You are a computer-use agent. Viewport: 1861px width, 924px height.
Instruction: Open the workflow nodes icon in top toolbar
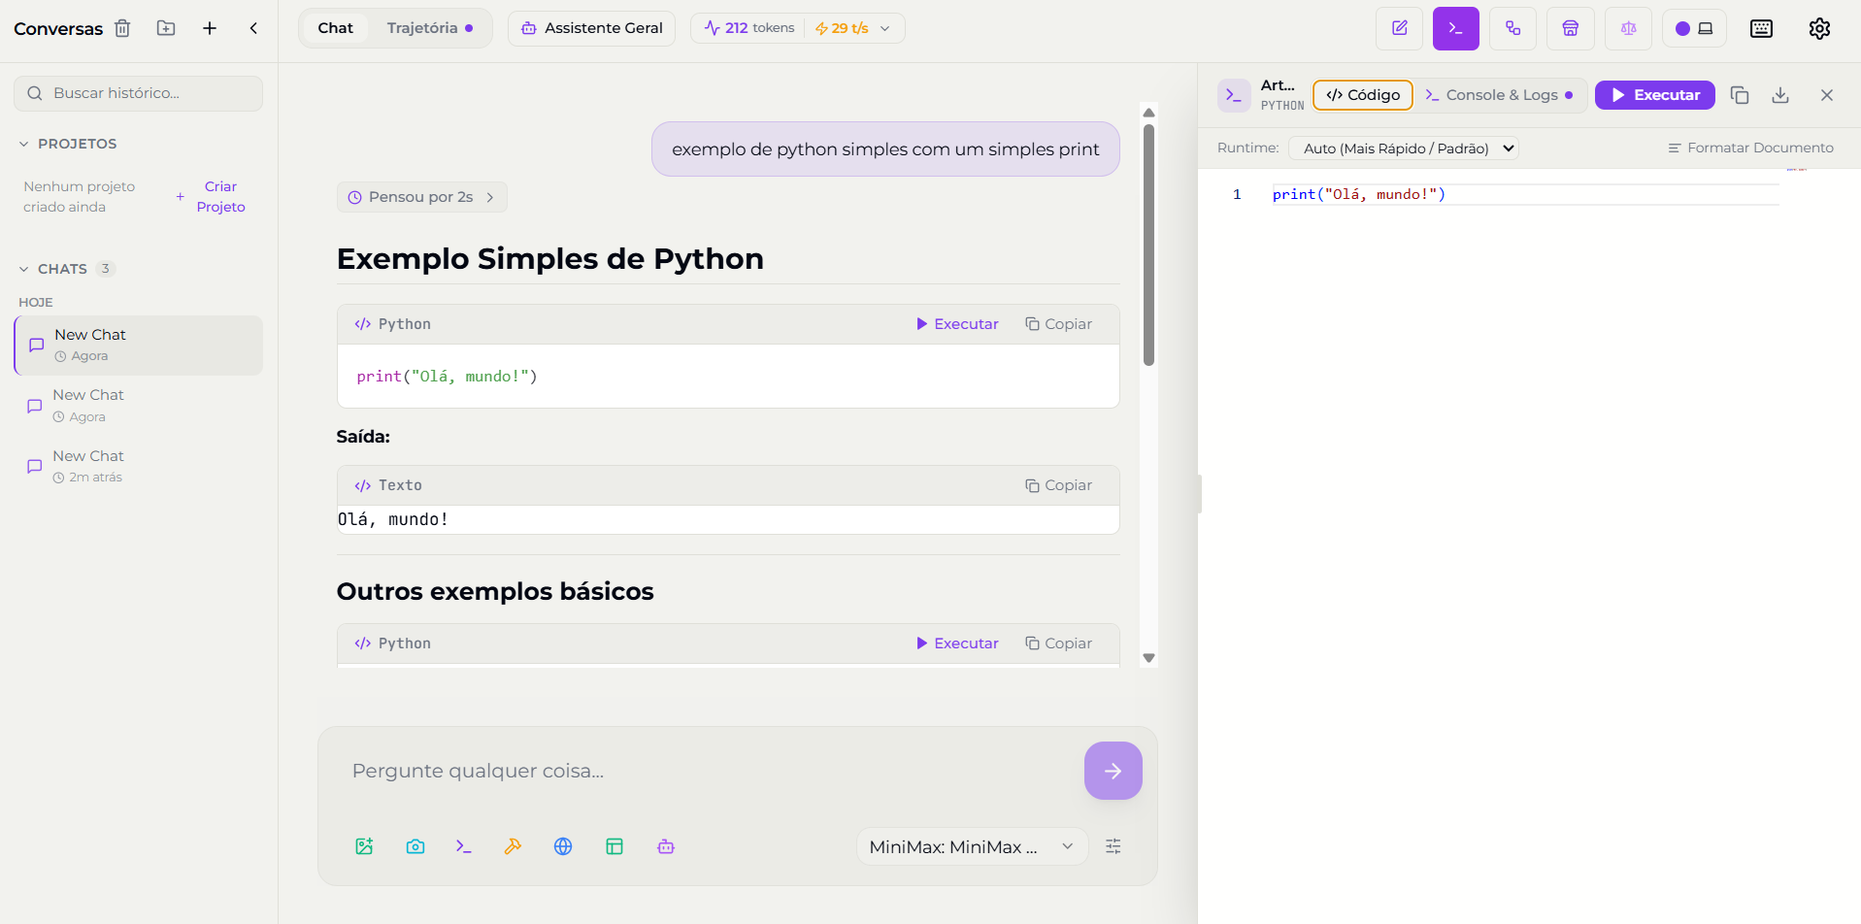pos(1512,28)
